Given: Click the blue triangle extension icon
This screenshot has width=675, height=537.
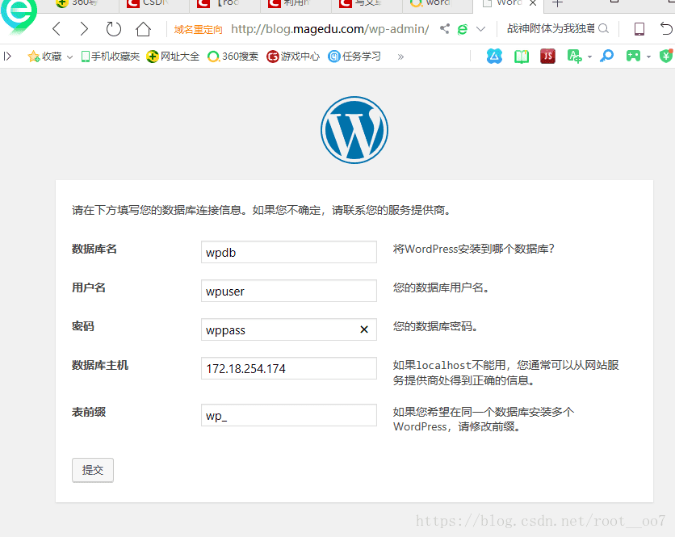Looking at the screenshot, I should tap(494, 56).
